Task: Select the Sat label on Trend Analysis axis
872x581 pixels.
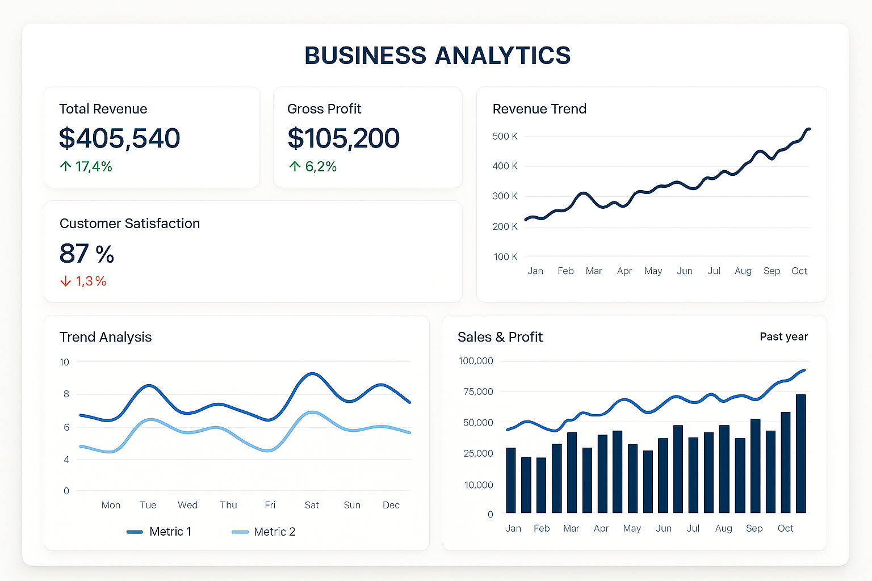Action: 312,505
